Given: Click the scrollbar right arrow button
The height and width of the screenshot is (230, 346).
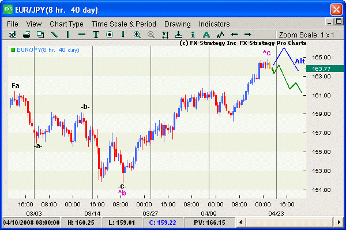Looking at the screenshot, I should pyautogui.click(x=339, y=223).
